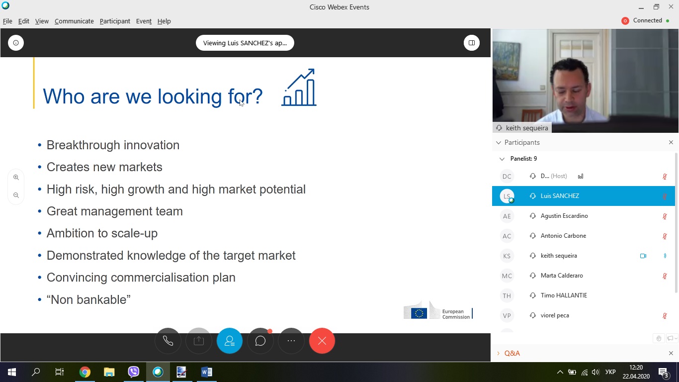Open the Participant menu
Screen dimensions: 679x382
click(115, 21)
